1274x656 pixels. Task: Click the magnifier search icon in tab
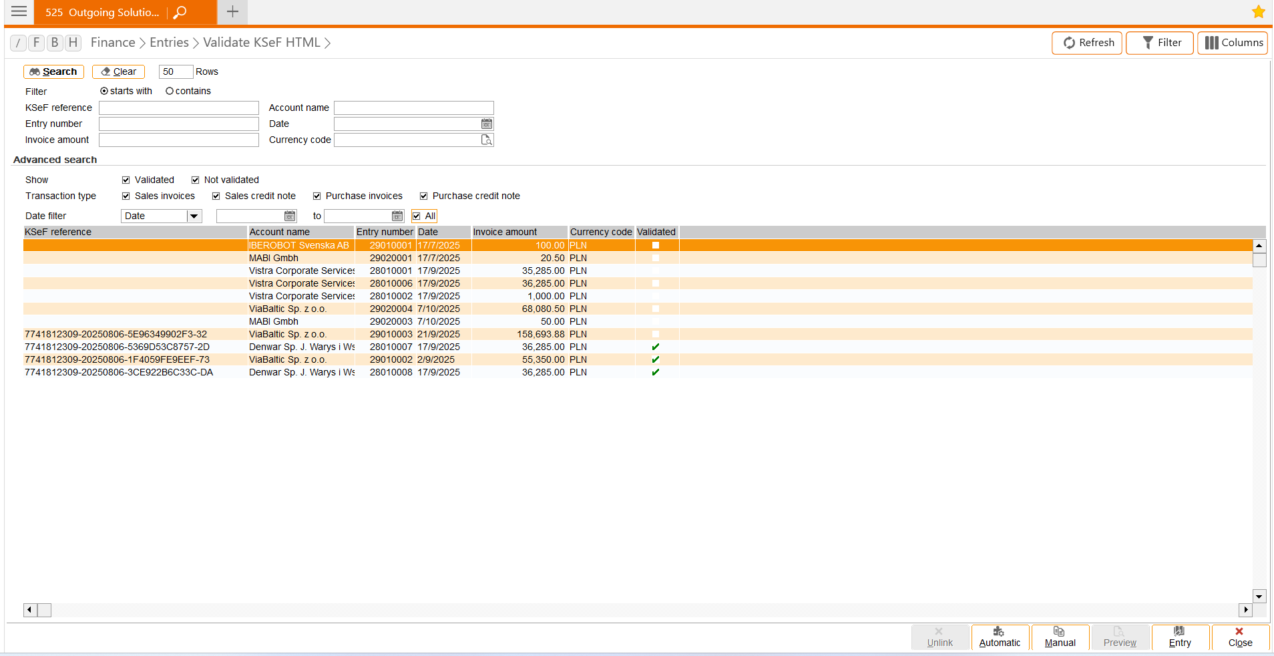pos(180,12)
